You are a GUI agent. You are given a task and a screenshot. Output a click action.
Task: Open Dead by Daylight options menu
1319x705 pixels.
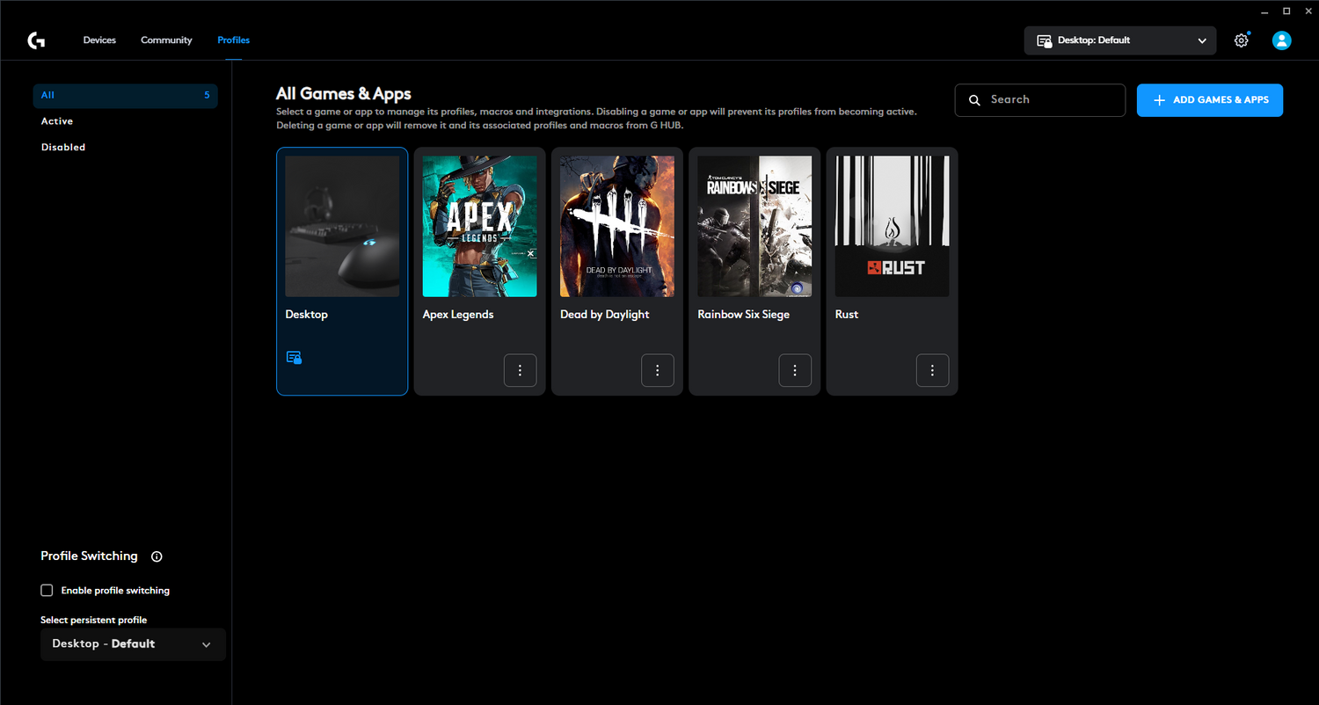click(658, 370)
